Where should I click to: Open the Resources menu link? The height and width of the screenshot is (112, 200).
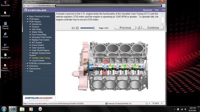pos(147,10)
